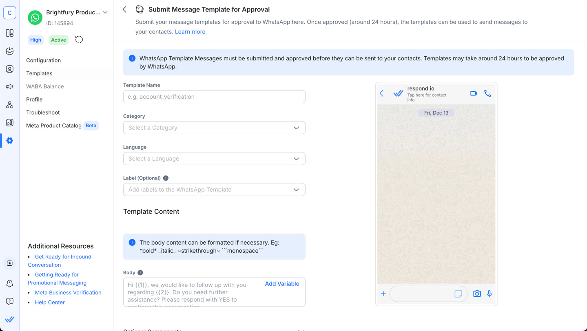Open the Help Center link
This screenshot has height=331, width=587.
(x=50, y=302)
